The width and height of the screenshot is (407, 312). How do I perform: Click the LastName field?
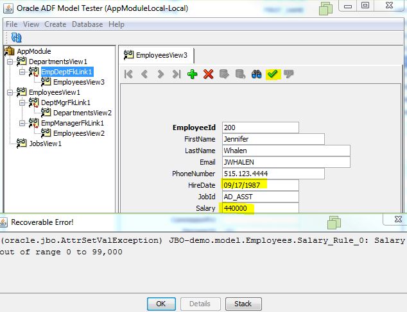pos(286,151)
